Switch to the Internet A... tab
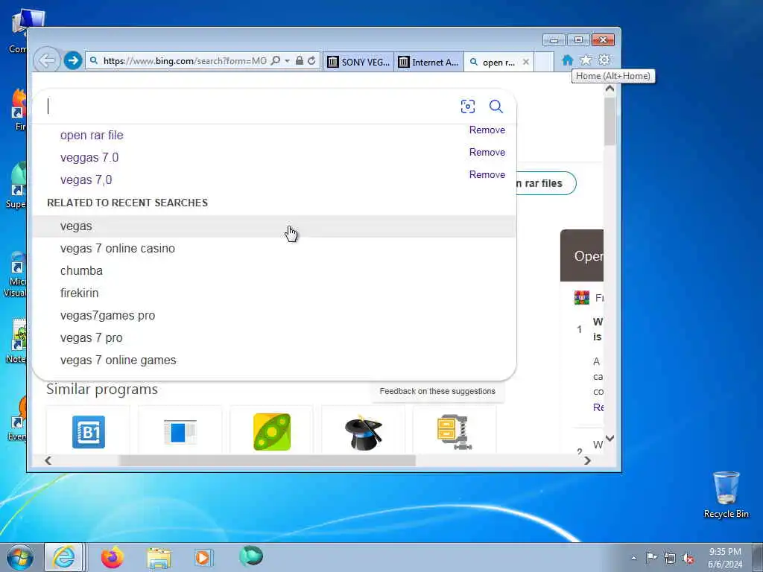Viewport: 763px width, 572px height. [428, 62]
